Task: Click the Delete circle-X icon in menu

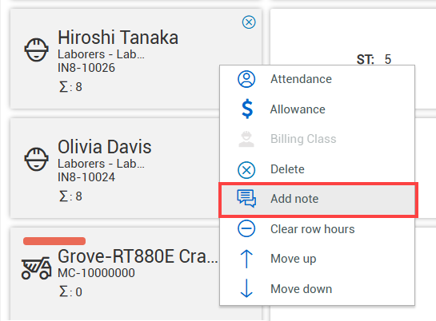Action: [x=246, y=170]
